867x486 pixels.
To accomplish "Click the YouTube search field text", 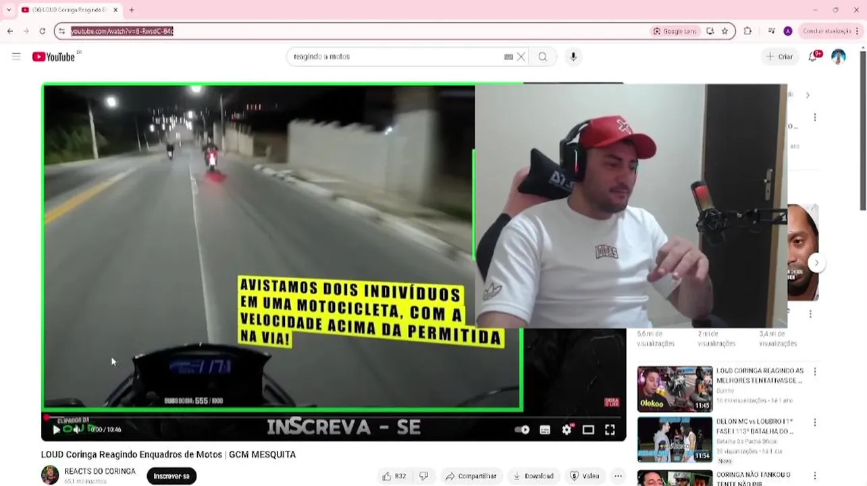I will click(x=321, y=57).
